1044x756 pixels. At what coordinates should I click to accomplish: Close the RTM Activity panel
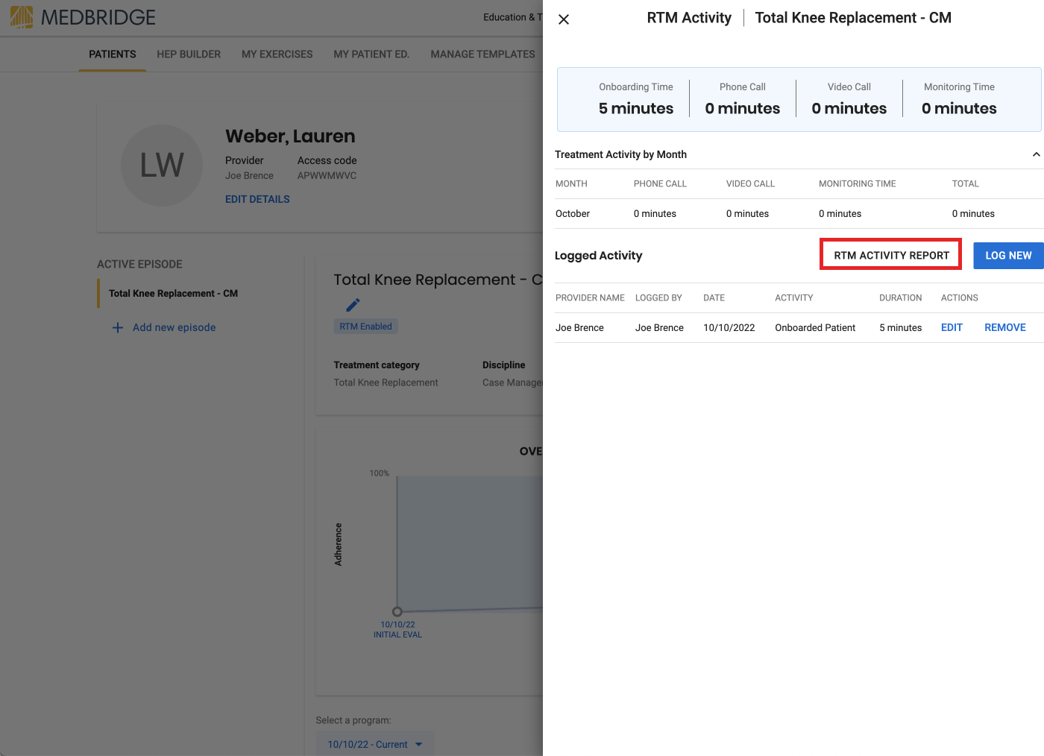point(564,19)
